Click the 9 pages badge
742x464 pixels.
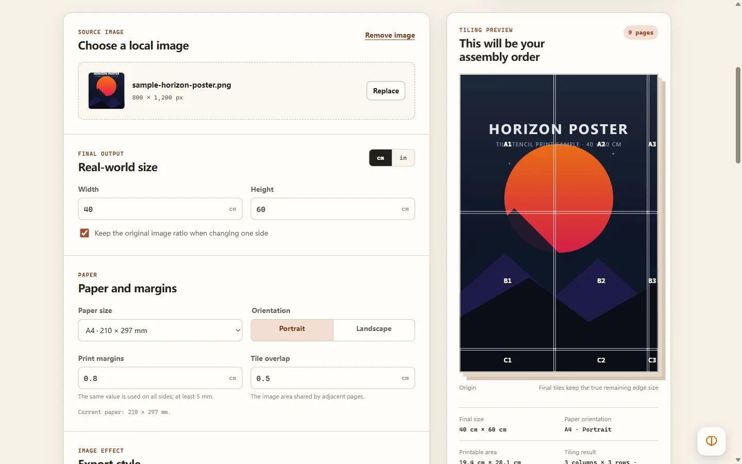click(x=641, y=32)
